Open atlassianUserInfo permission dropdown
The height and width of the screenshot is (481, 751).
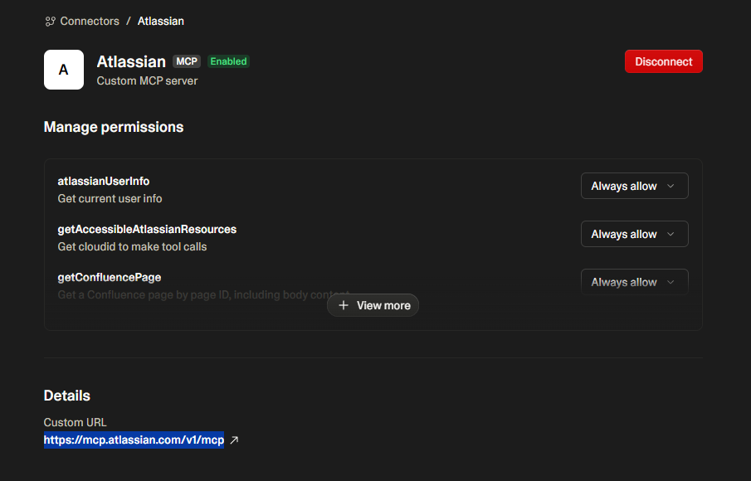634,186
